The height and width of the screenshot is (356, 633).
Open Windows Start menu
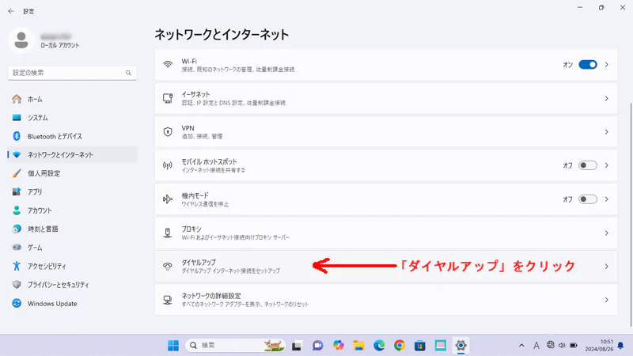(x=173, y=346)
